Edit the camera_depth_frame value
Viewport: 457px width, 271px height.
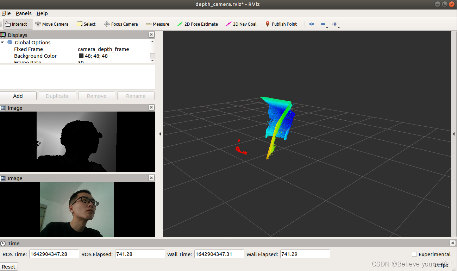(x=104, y=49)
